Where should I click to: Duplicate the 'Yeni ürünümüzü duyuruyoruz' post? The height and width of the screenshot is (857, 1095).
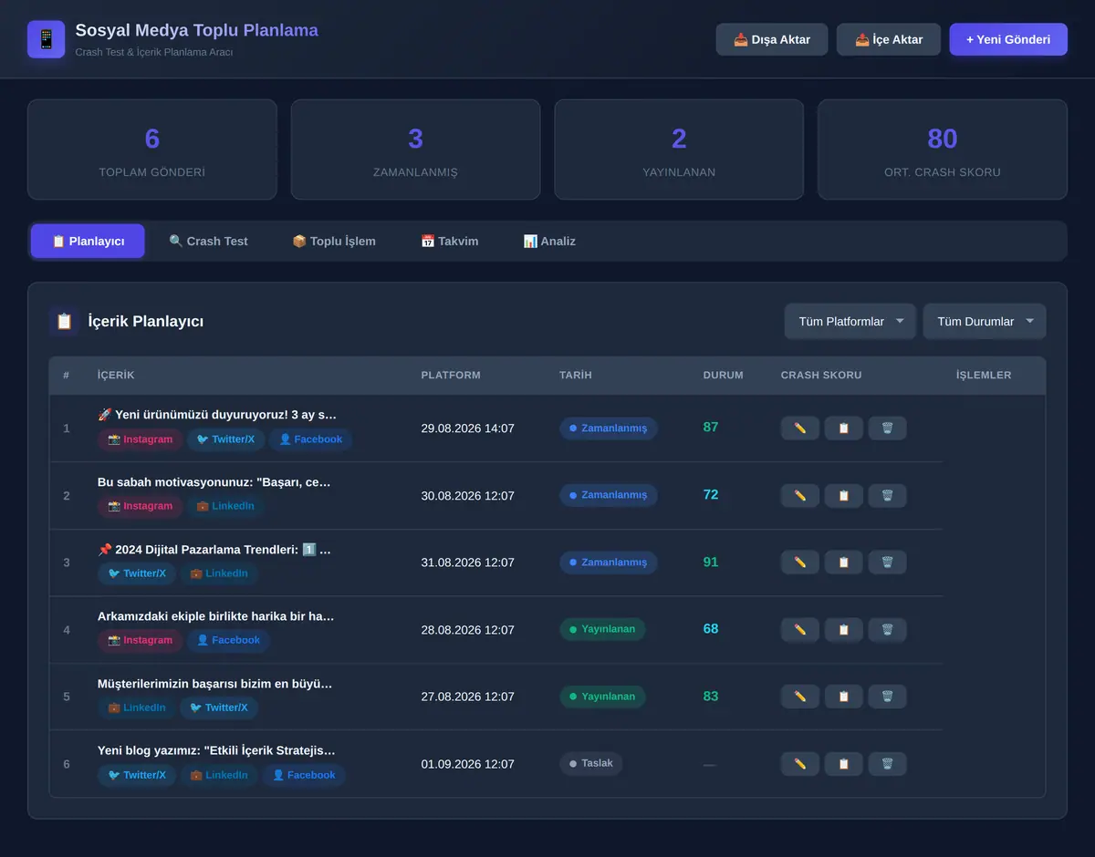[x=844, y=428]
